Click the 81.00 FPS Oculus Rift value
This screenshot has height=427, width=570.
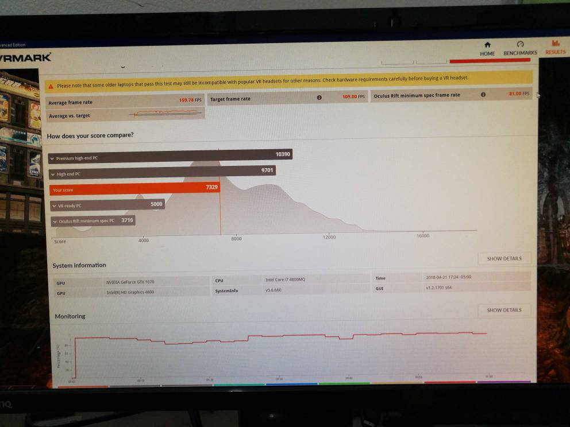pos(519,94)
